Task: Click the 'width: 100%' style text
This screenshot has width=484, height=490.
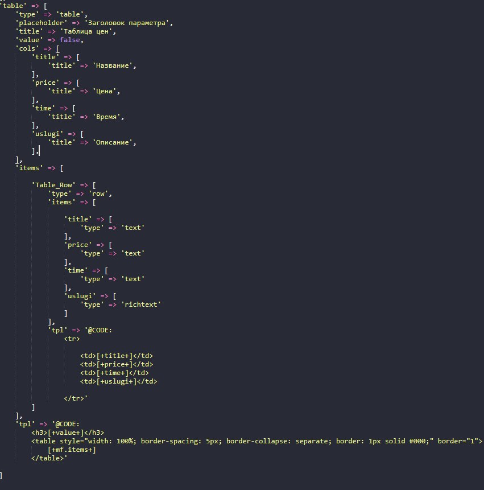Action: coord(110,441)
